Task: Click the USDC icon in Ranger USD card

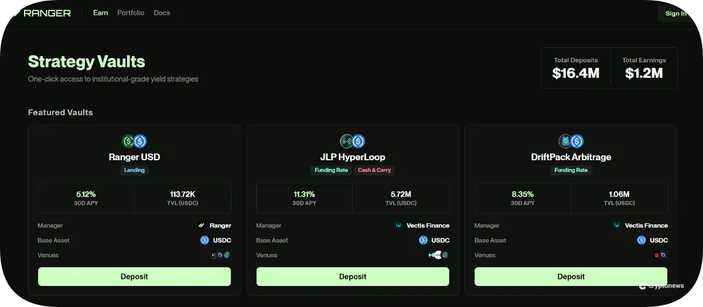Action: tap(204, 240)
